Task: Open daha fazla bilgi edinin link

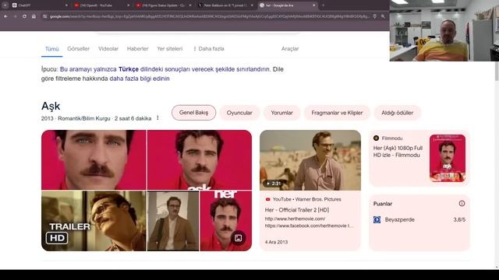Action: pyautogui.click(x=140, y=79)
